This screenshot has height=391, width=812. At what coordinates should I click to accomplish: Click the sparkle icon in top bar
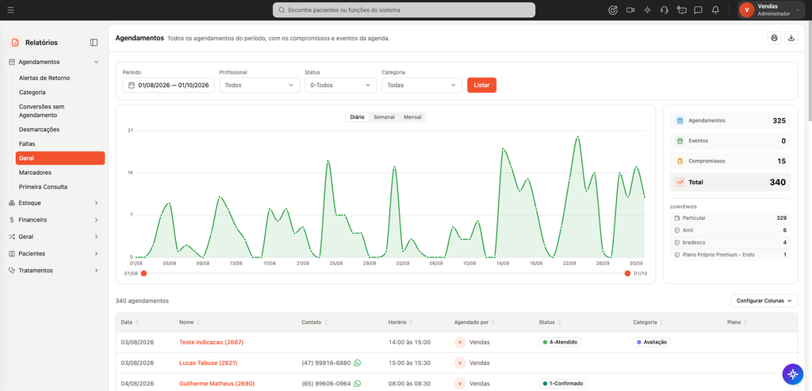point(647,9)
